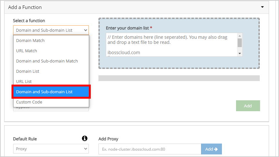Click the Default Rule info icon
The width and height of the screenshot is (279, 157).
click(85, 138)
